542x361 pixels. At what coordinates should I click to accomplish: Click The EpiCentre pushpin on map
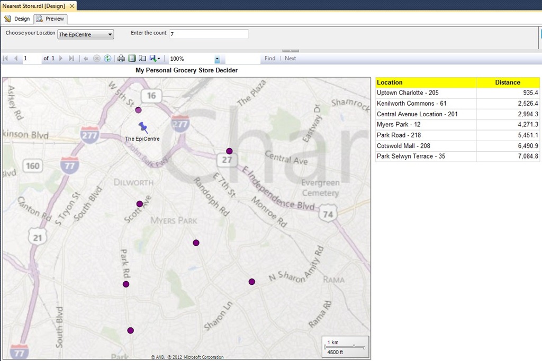click(143, 128)
